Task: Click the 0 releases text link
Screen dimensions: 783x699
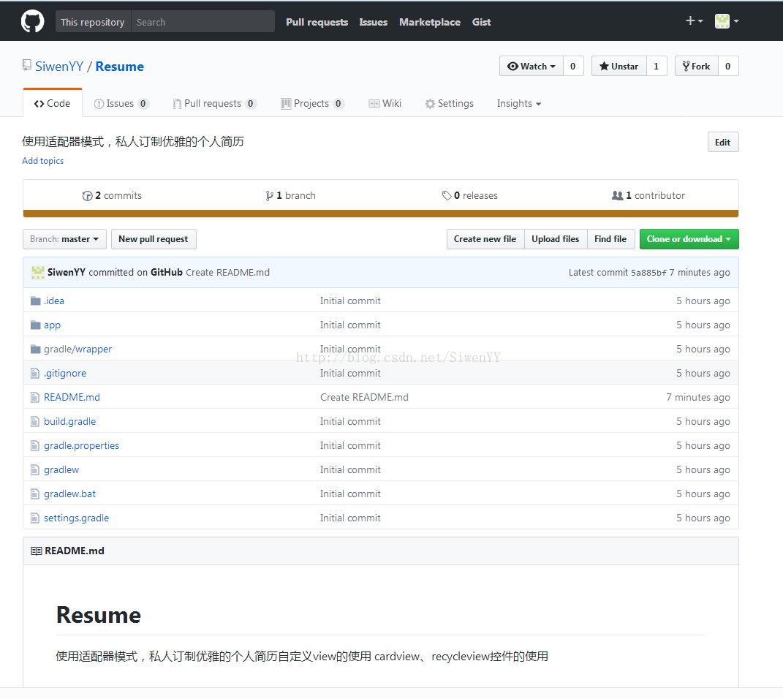Action: coord(476,196)
